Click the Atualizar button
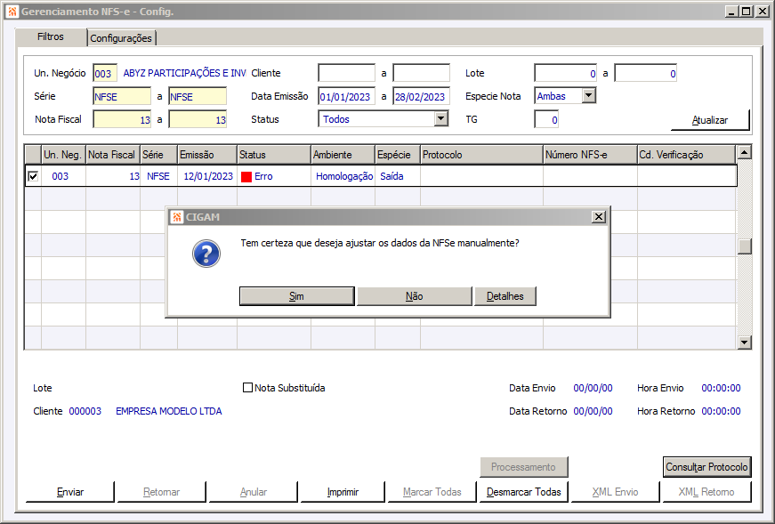The image size is (775, 524). click(710, 120)
